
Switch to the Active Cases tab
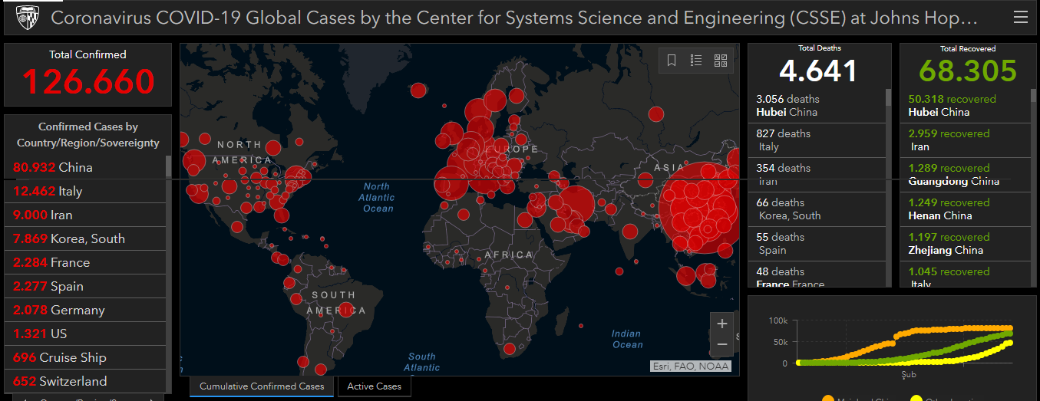tap(375, 386)
